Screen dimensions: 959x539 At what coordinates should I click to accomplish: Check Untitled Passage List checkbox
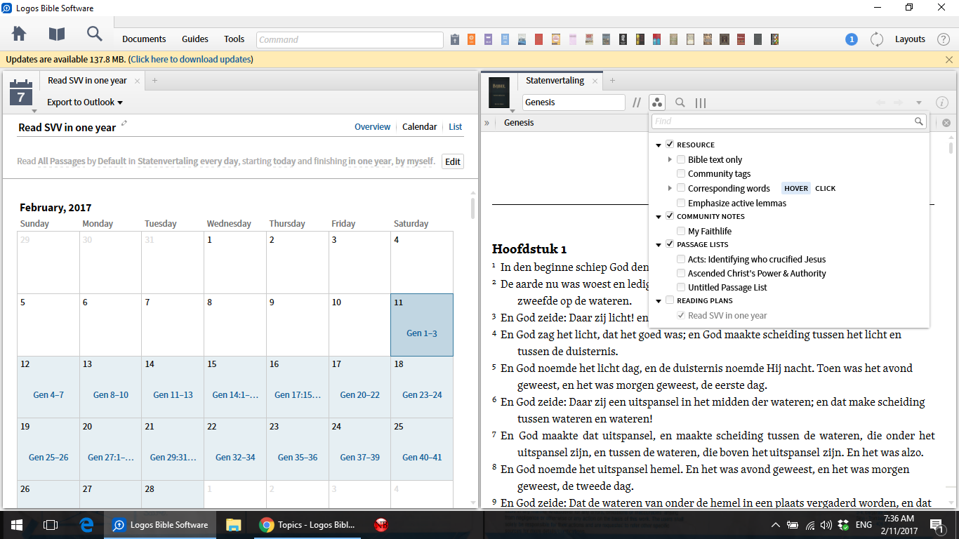[x=681, y=287]
